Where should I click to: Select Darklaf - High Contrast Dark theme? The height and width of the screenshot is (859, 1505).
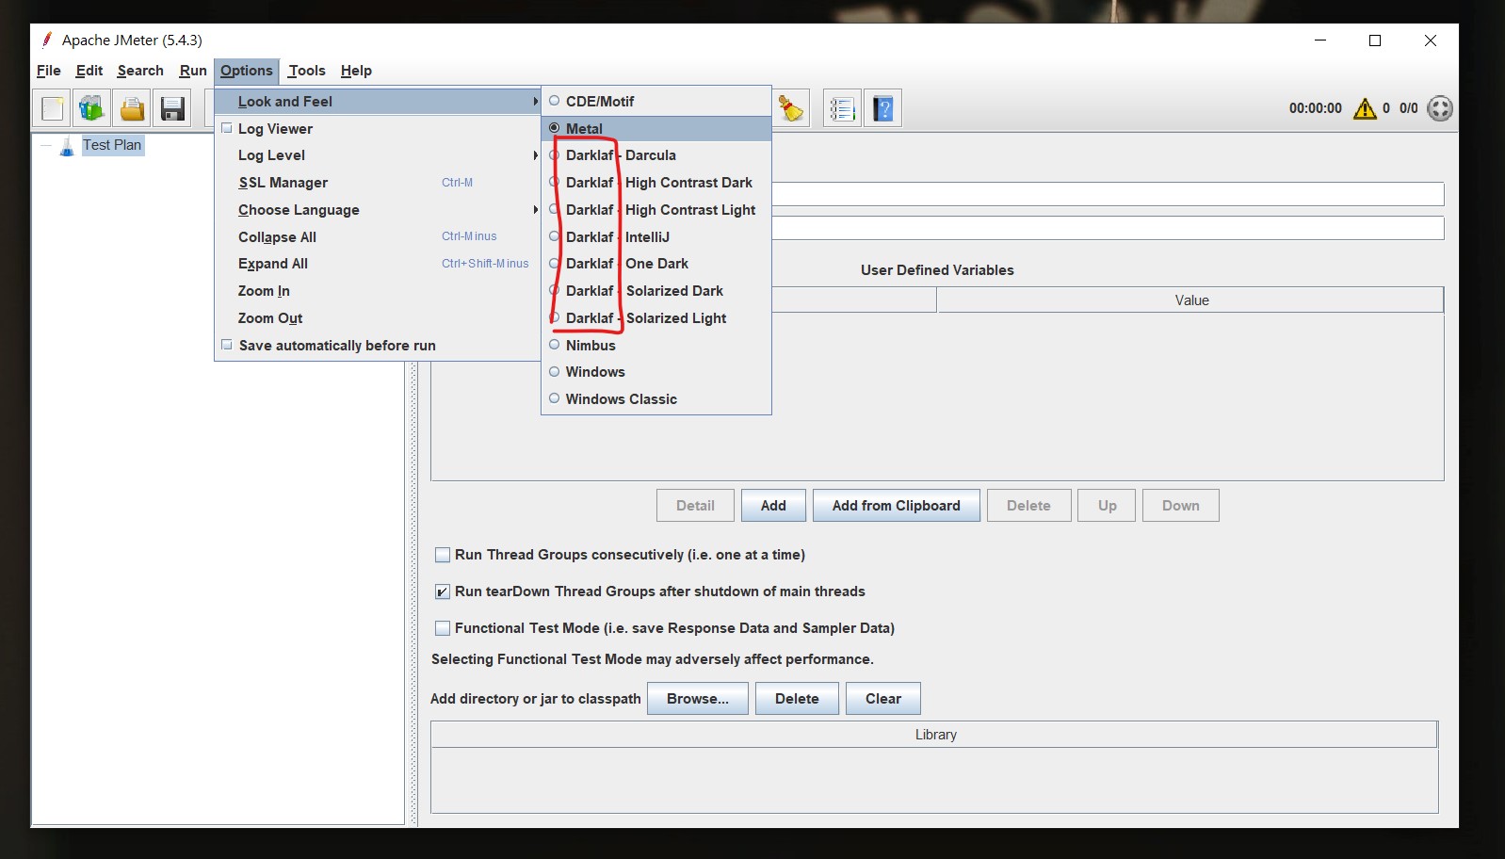pos(656,183)
